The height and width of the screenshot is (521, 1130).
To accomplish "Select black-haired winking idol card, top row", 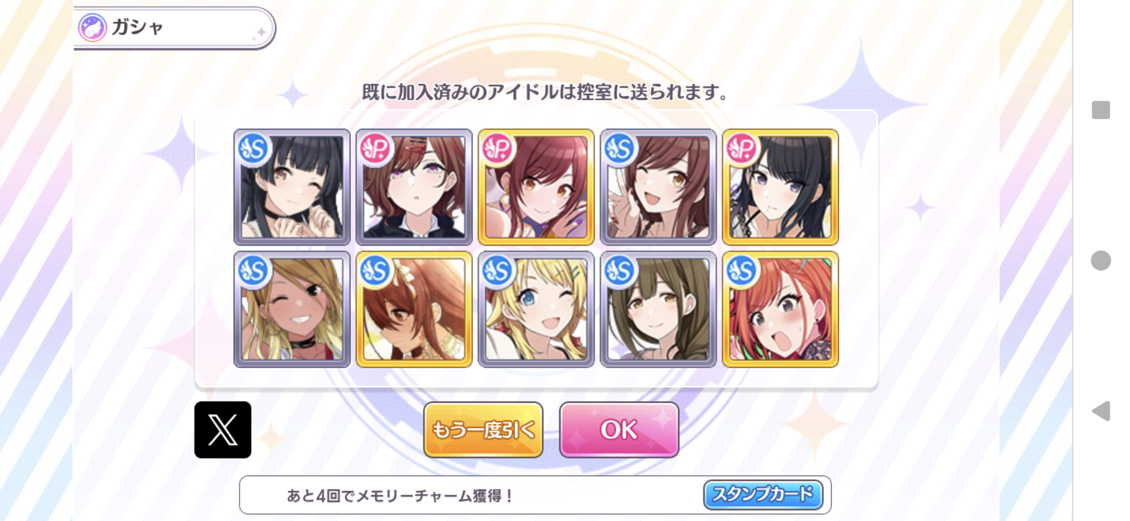I will tap(292, 187).
